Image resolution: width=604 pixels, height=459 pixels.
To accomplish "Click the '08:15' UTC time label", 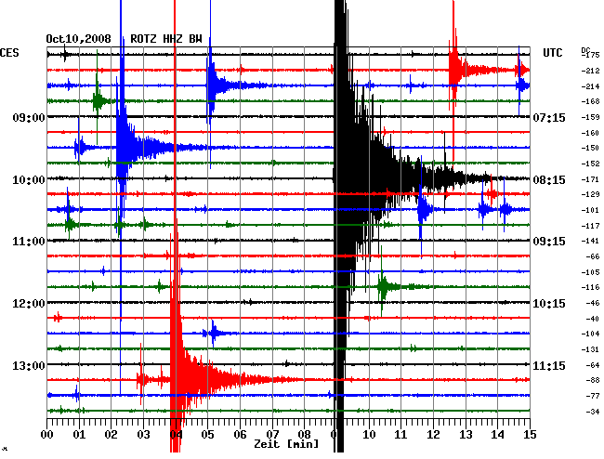I will click(x=549, y=180).
